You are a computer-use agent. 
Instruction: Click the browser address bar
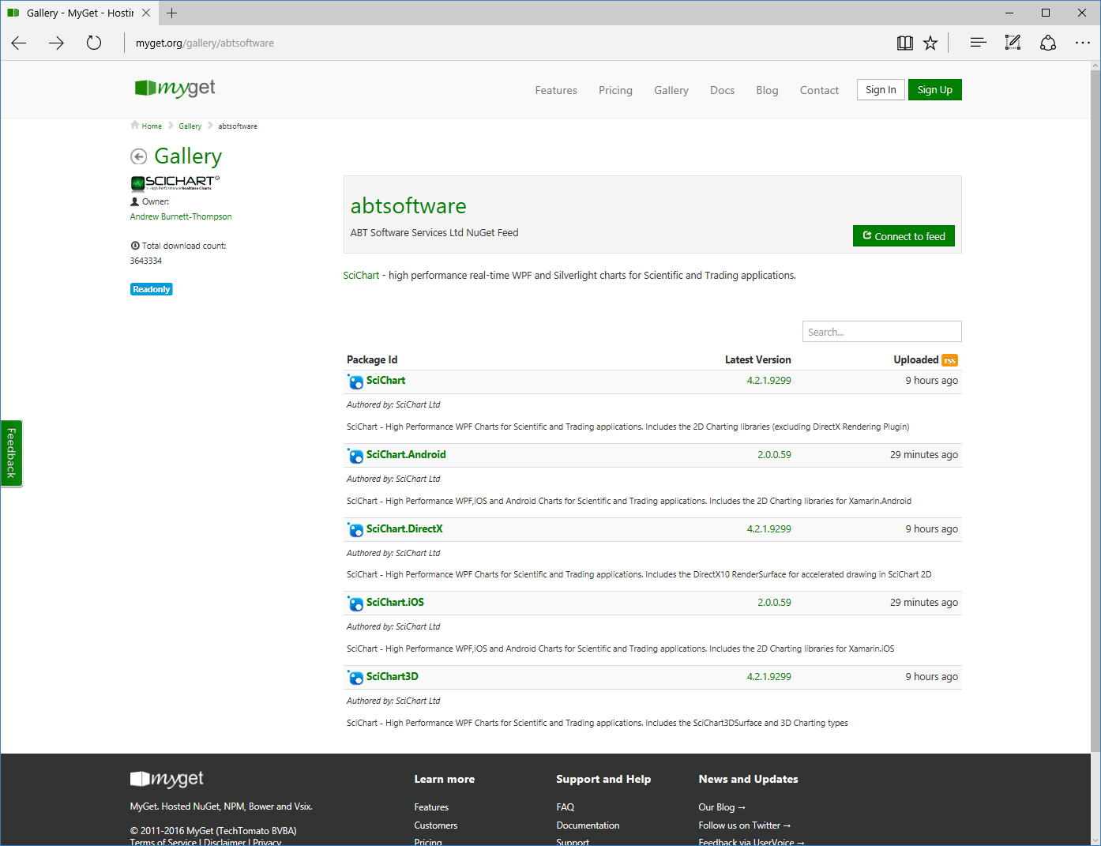(x=505, y=43)
